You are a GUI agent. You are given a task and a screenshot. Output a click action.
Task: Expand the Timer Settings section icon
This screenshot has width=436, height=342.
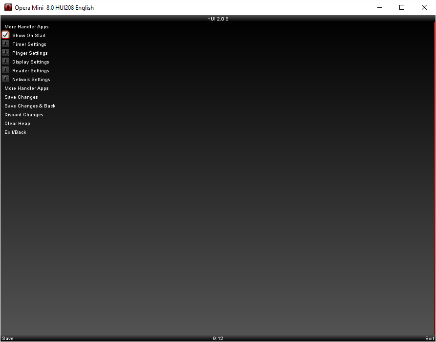click(x=5, y=44)
